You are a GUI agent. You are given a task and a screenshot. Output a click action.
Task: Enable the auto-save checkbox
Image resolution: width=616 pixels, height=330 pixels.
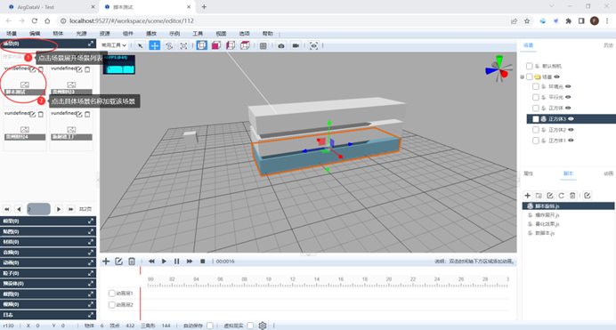pyautogui.click(x=210, y=326)
